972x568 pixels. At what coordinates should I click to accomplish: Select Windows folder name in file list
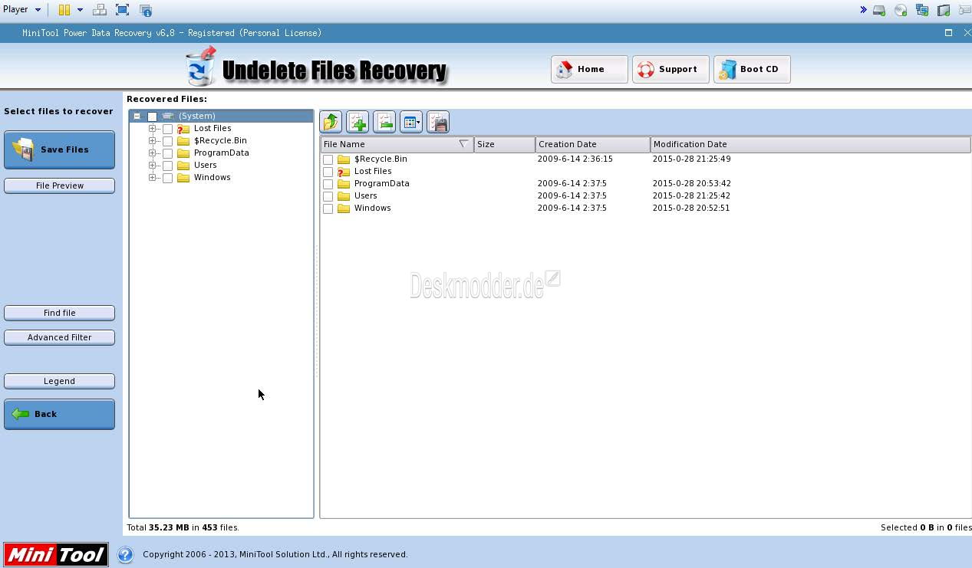coord(372,208)
